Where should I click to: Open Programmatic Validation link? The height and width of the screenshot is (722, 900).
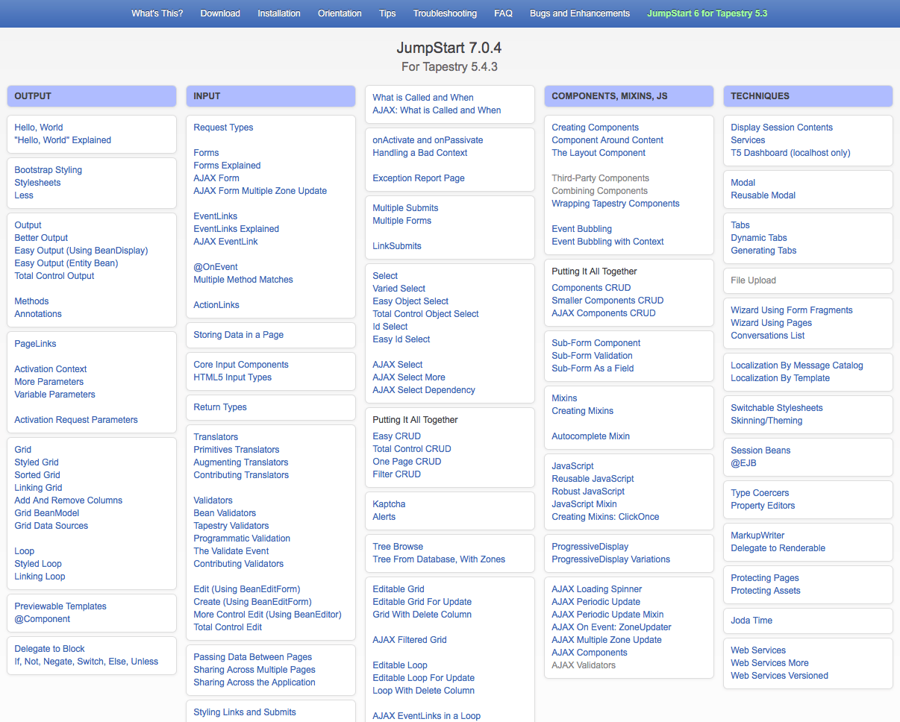242,539
